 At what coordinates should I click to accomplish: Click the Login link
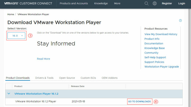[x=182, y=3]
